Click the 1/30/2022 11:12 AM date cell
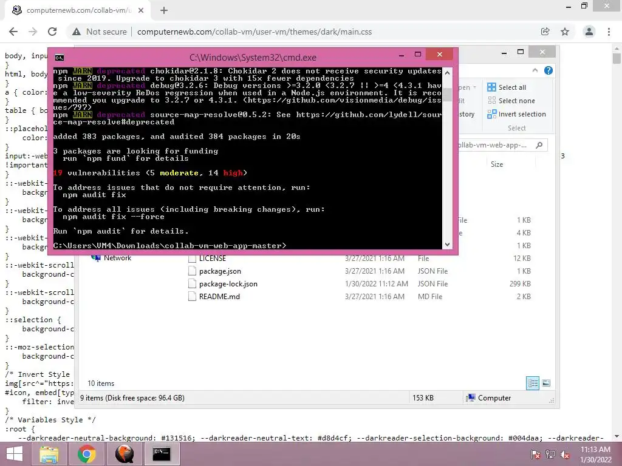622x466 pixels. (377, 284)
